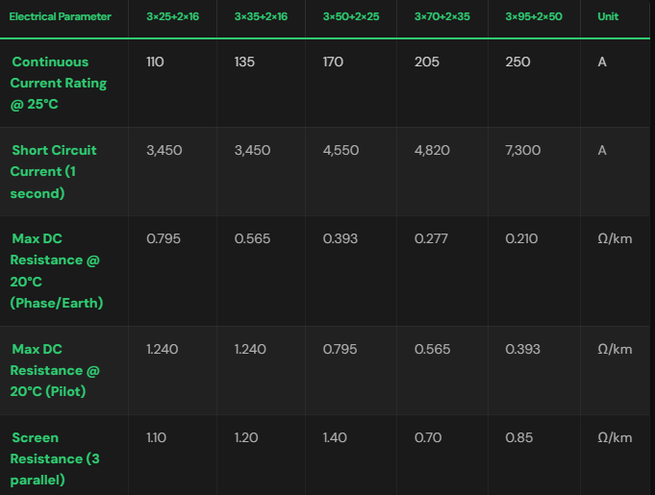Click Max DC Resistance Pilot row label
The height and width of the screenshot is (495, 655).
click(56, 370)
